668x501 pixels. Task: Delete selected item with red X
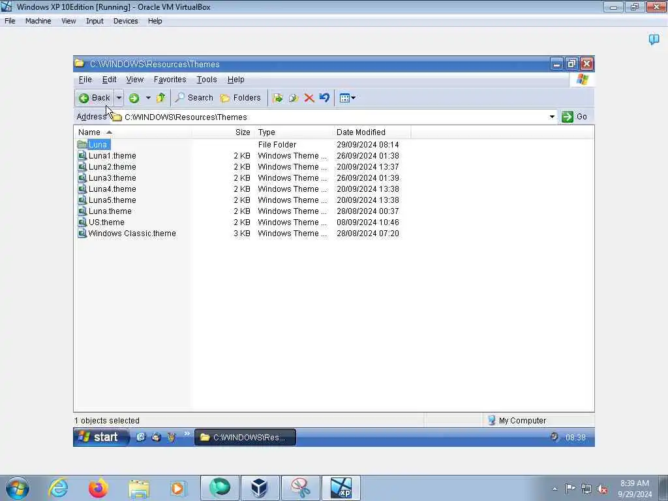click(309, 98)
